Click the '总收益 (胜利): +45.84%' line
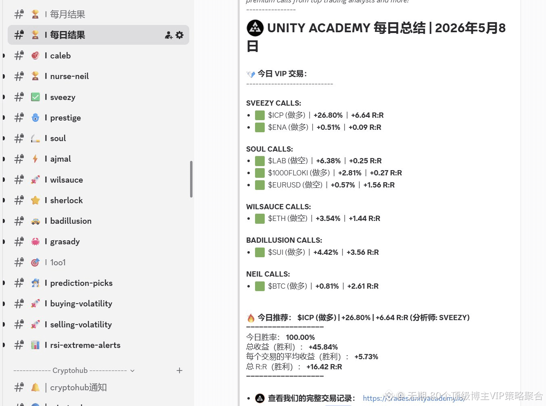This screenshot has height=406, width=546. click(292, 347)
